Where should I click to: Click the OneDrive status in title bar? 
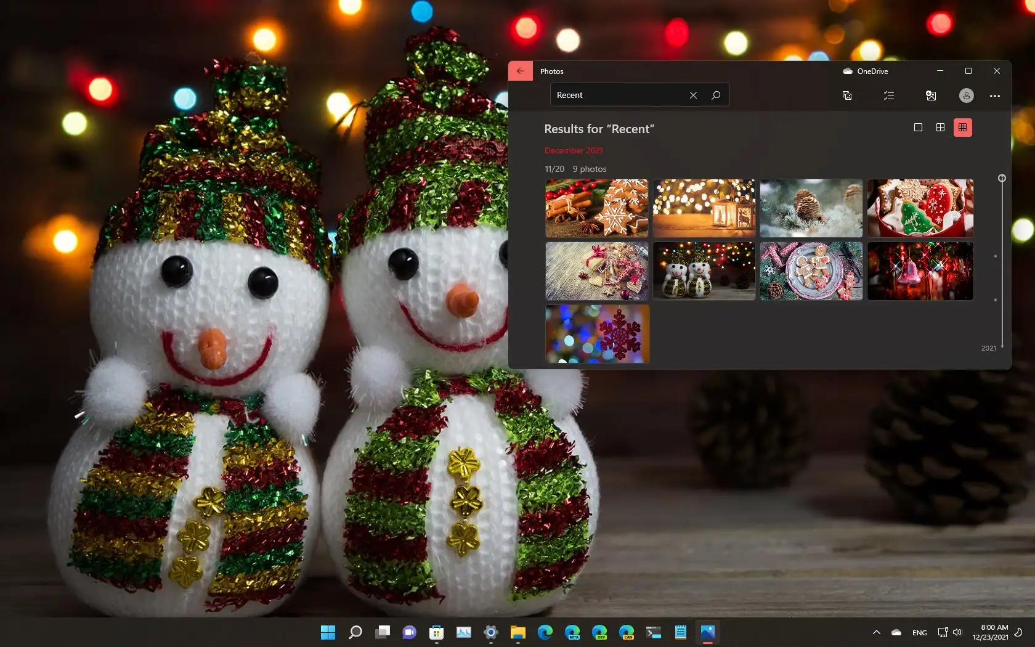point(866,71)
